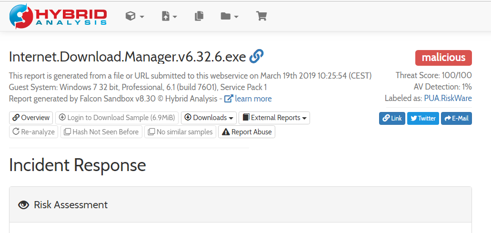Click No similar samples button
The image size is (491, 233).
tap(180, 132)
